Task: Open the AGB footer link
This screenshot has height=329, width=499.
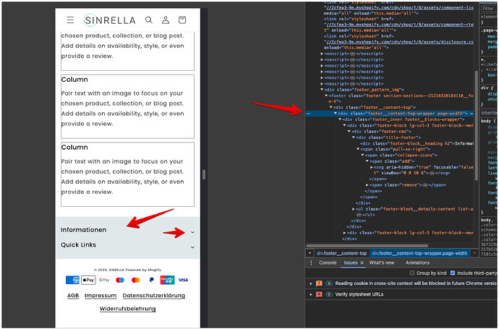Action: coord(73,296)
